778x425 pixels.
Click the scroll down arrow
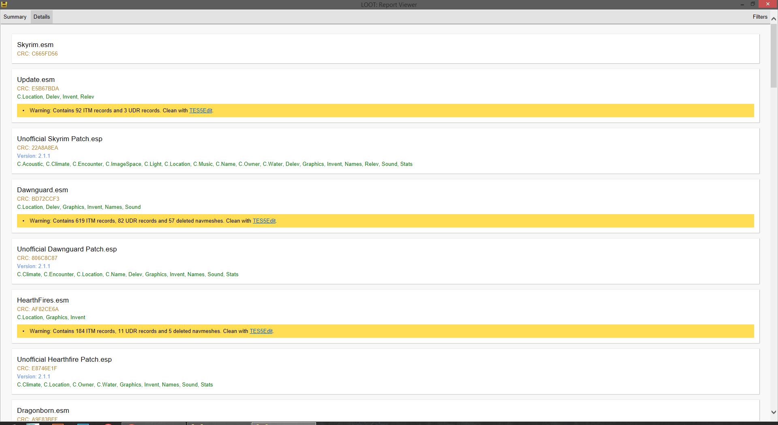click(774, 412)
